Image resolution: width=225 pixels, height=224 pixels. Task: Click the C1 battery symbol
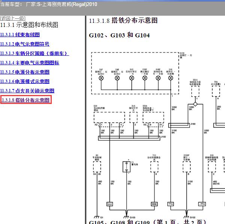126,167
